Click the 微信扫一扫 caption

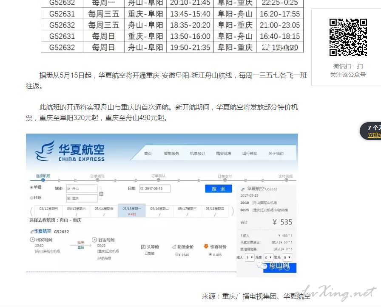click(x=348, y=66)
